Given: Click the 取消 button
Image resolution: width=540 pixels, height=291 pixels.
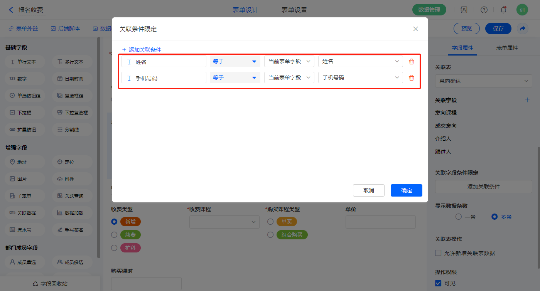Looking at the screenshot, I should coord(368,190).
